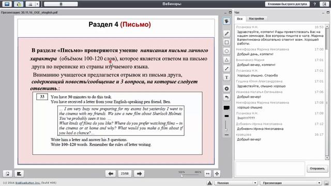Image resolution: width=331 pixels, height=186 pixels.
Task: Select the text annotation tool
Action: (227, 78)
